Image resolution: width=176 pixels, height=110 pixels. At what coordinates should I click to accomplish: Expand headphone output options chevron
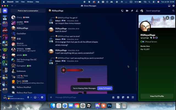coord(38,97)
